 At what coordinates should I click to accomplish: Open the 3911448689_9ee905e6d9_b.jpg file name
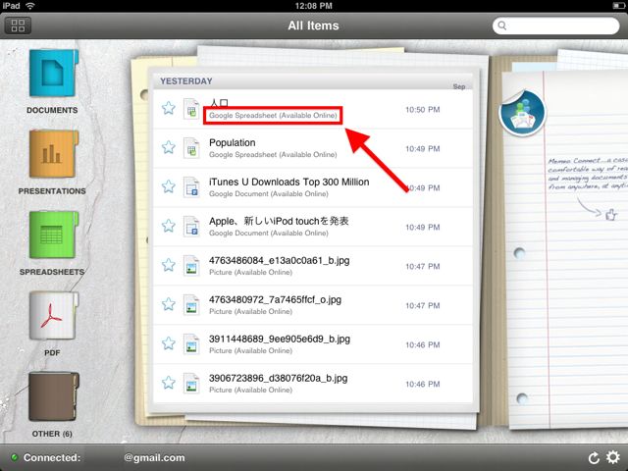pyautogui.click(x=280, y=340)
